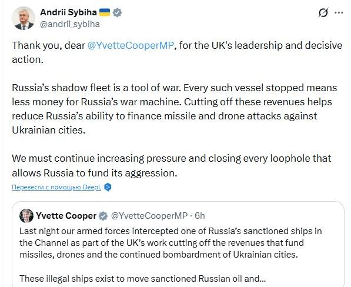Image resolution: width=351 pixels, height=287 pixels.
Task: Click Yvette Cooper's verified badge
Action: click(x=103, y=216)
